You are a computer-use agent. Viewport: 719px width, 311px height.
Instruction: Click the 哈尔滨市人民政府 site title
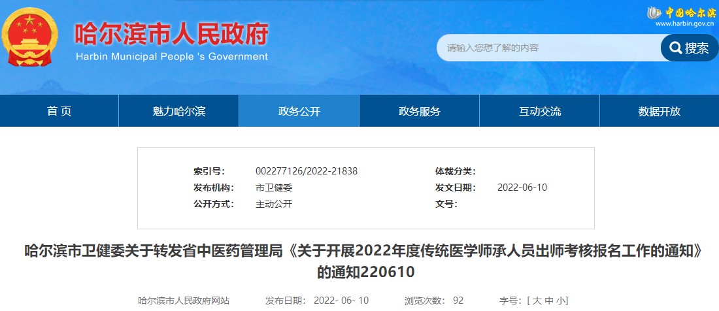(x=171, y=34)
